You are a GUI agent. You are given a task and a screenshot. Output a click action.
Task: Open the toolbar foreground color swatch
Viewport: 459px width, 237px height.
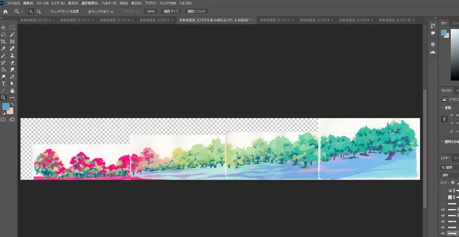point(6,106)
